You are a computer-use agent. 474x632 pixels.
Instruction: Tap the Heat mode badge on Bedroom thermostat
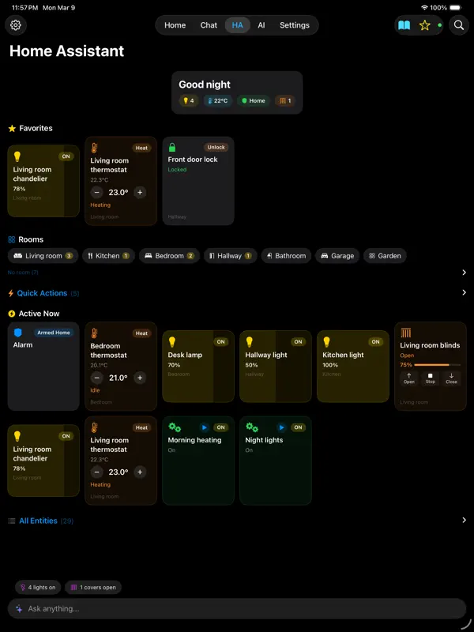point(141,333)
